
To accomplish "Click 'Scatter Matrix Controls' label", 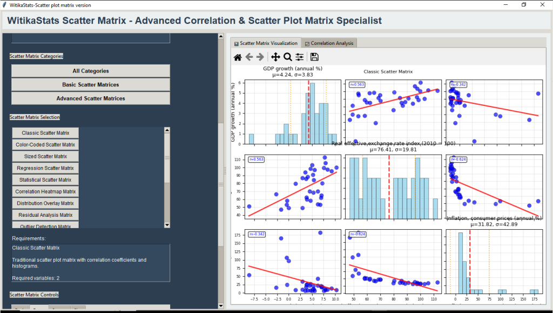I will [x=34, y=295].
